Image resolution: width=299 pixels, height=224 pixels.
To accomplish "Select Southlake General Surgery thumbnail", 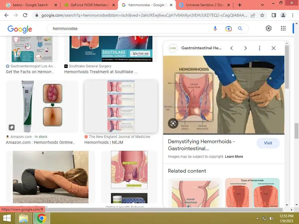I will click(x=111, y=49).
